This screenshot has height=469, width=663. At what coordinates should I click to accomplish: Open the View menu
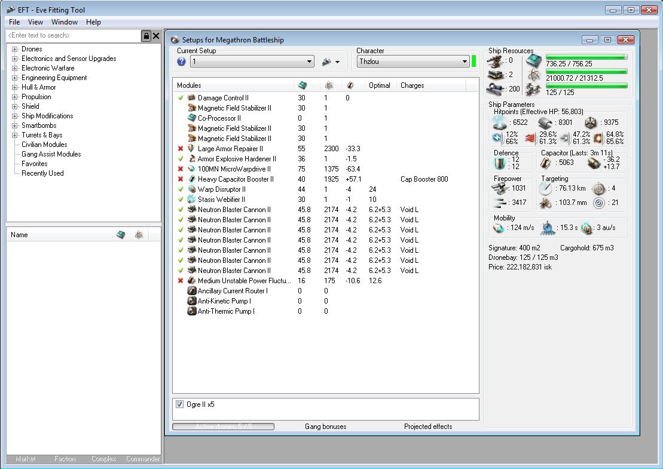coord(35,22)
